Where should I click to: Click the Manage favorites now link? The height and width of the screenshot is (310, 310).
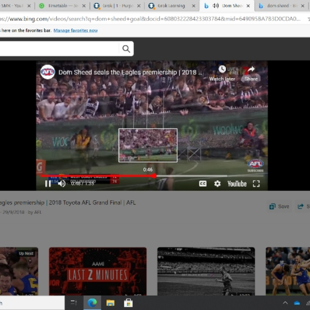[75, 30]
